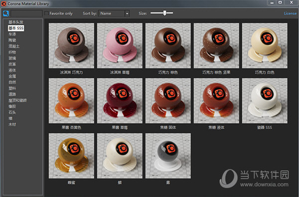The width and height of the screenshot is (299, 197).
Task: Pick the dark red 果酱 草莓 thumbnail
Action: click(x=120, y=101)
